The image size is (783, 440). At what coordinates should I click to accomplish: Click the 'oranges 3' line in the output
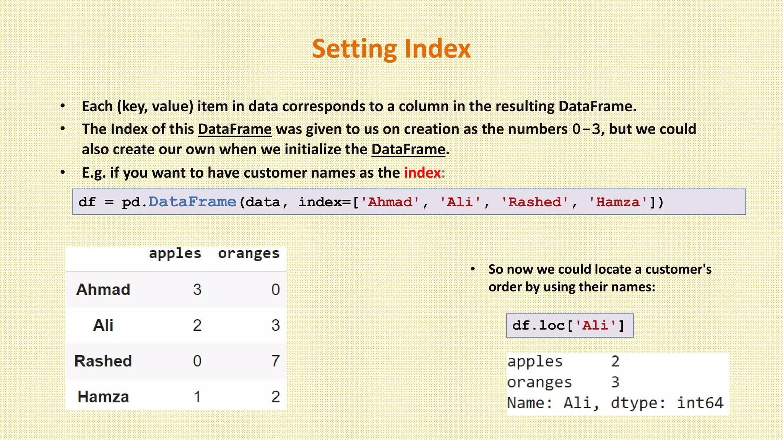coord(564,382)
